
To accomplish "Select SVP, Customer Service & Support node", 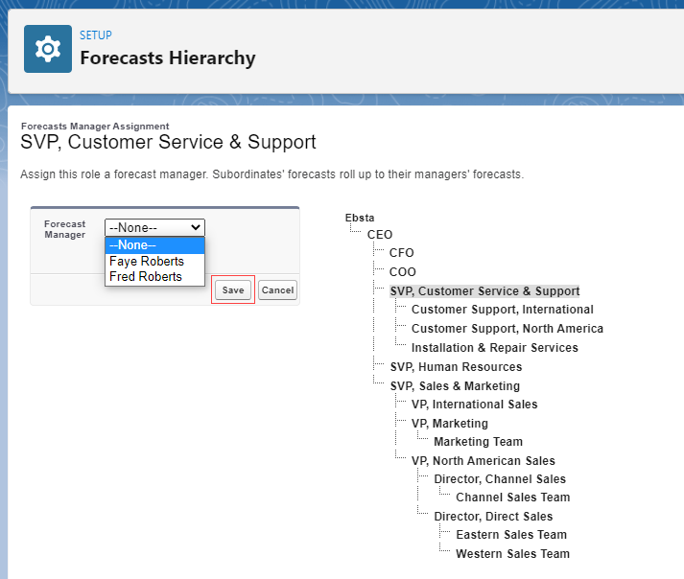I will pos(484,291).
